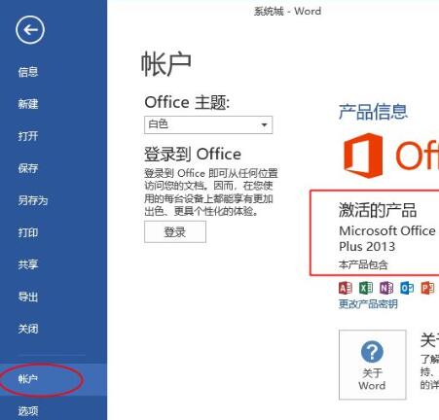This screenshot has width=439, height=420.
Task: Click the 更改产品密钥 link
Action: 368,304
